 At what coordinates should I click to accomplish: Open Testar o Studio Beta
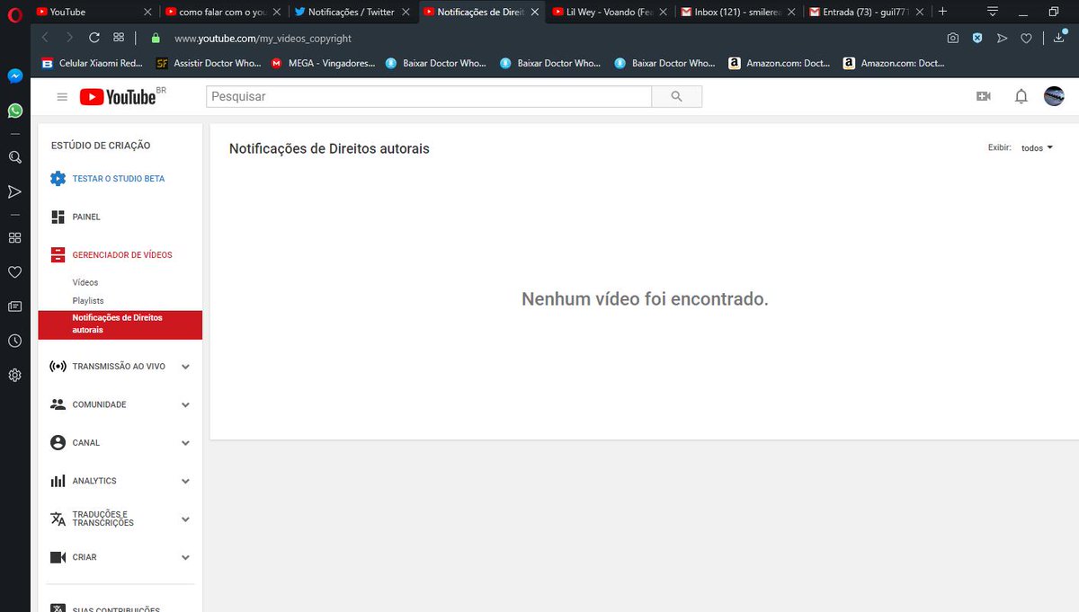pyautogui.click(x=108, y=179)
